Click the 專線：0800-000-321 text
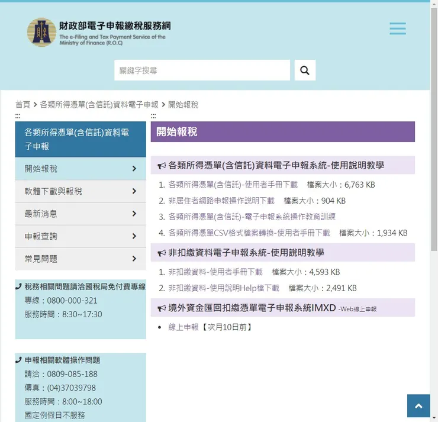The width and height of the screenshot is (438, 422). pos(61,301)
